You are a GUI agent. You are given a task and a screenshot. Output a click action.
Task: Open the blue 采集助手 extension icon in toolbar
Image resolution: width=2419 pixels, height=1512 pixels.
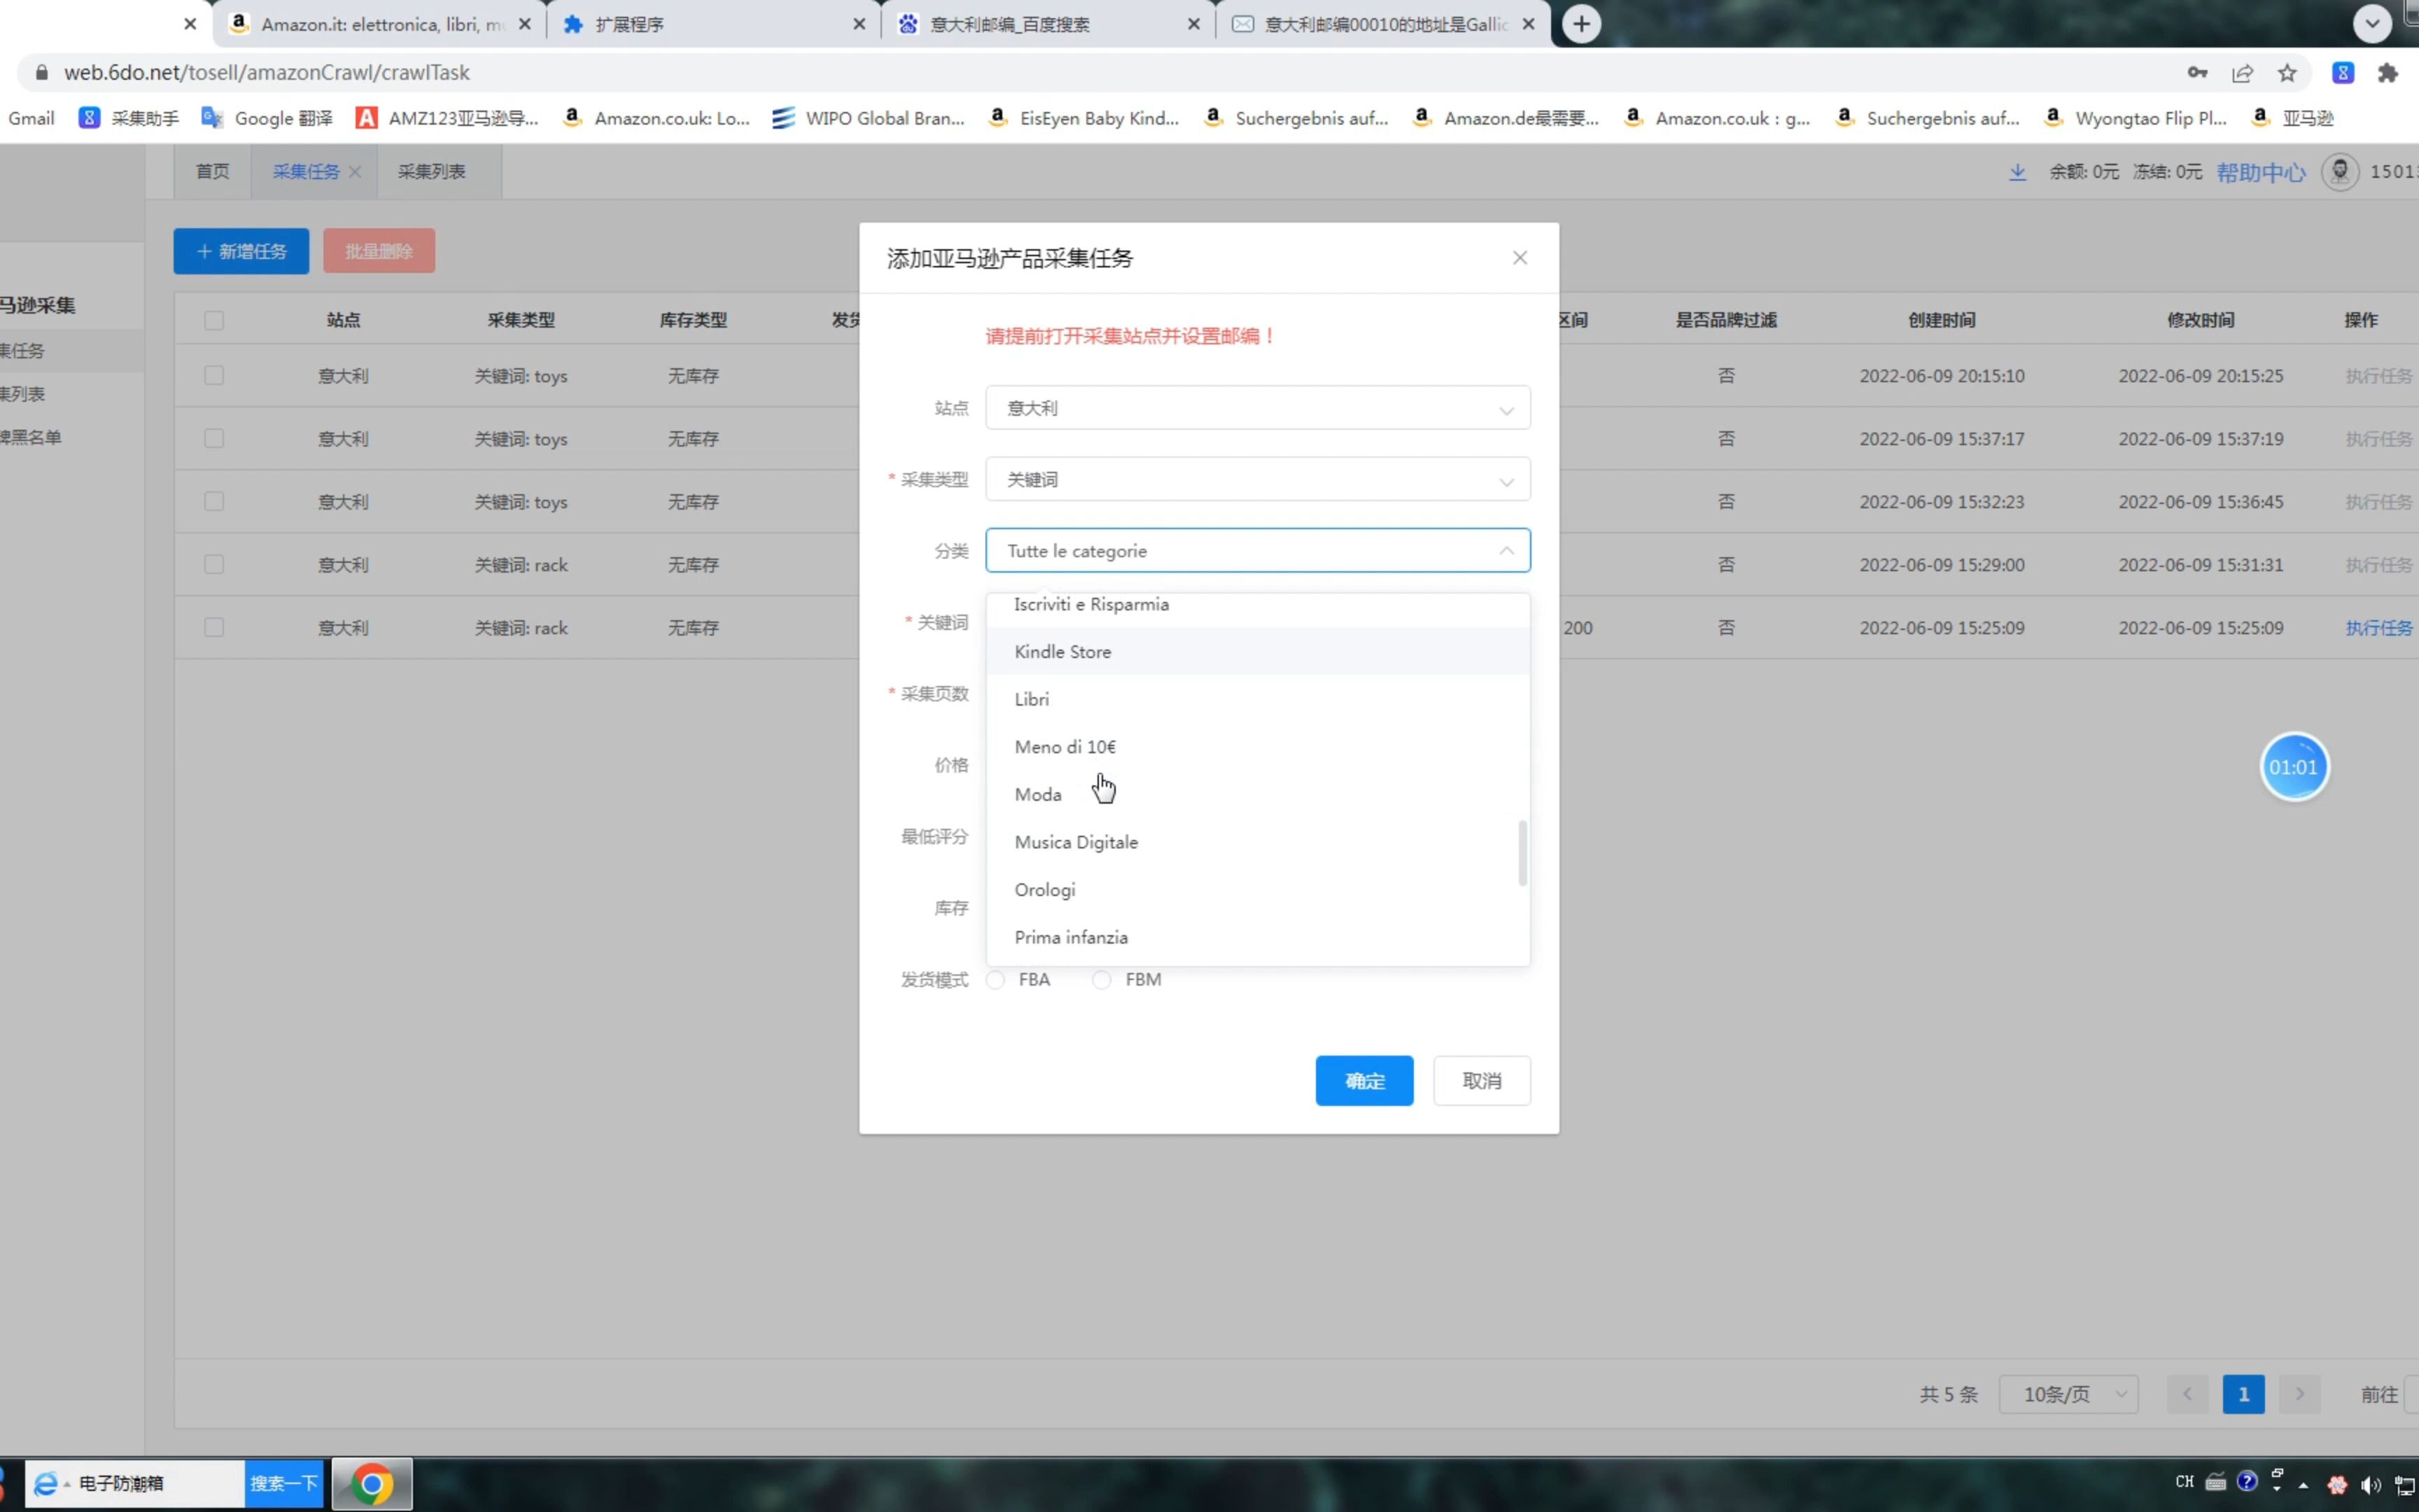pos(2343,73)
